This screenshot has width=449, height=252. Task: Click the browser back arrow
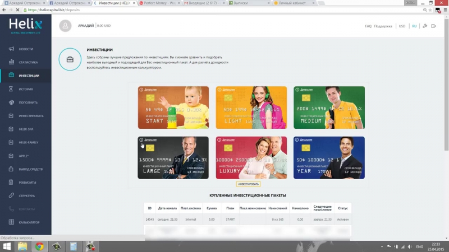point(4,10)
